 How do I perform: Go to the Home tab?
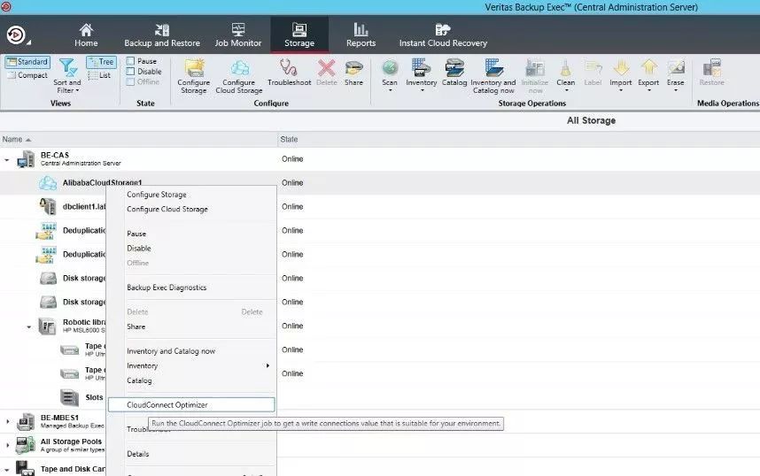pos(86,35)
